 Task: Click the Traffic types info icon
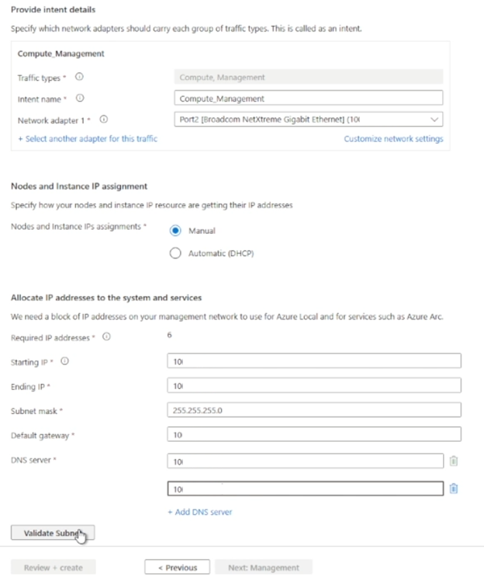pos(80,77)
